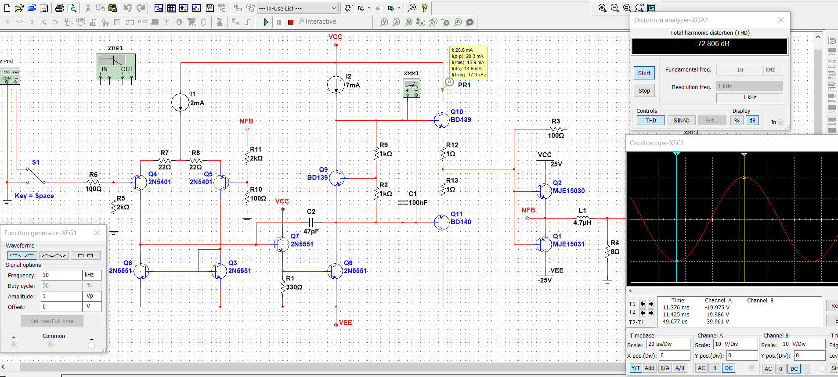
Task: Click the Electrical rules check icon
Action: pyautogui.click(x=348, y=8)
